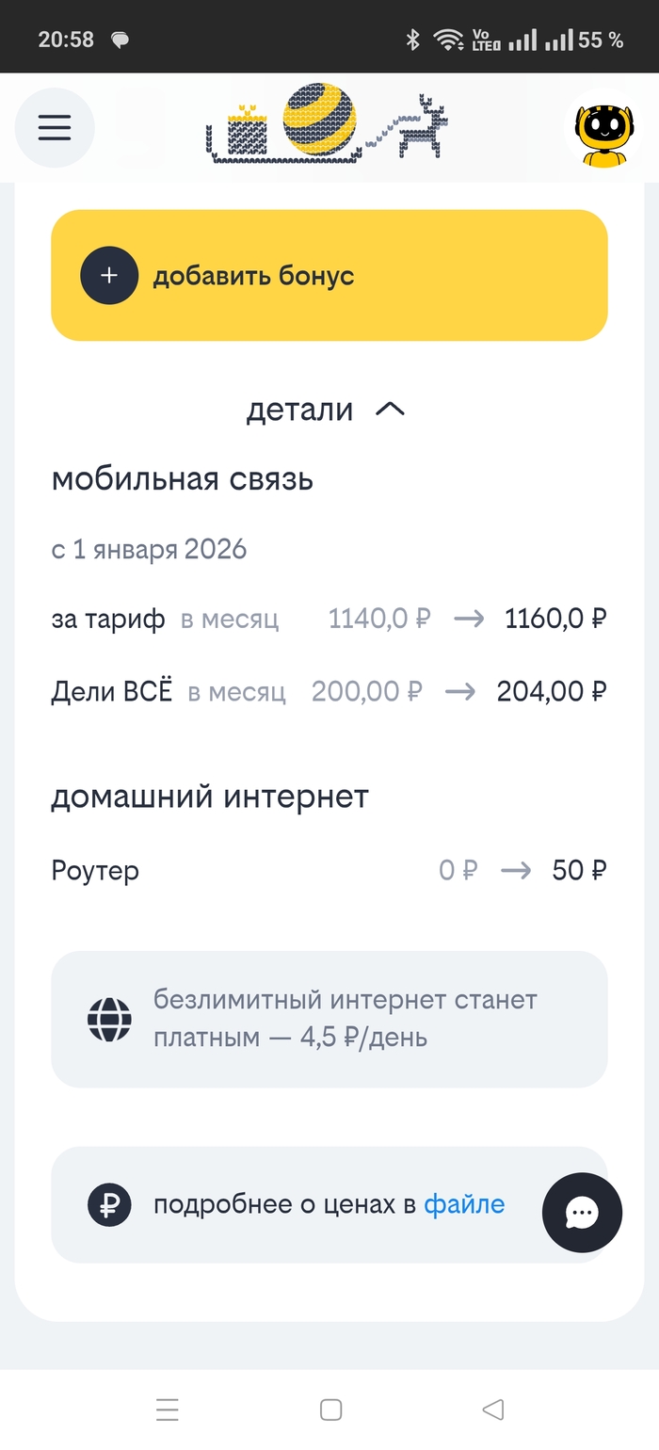Screen dimensions: 659x1450
Task: Tap the robot assistant avatar
Action: (x=604, y=129)
